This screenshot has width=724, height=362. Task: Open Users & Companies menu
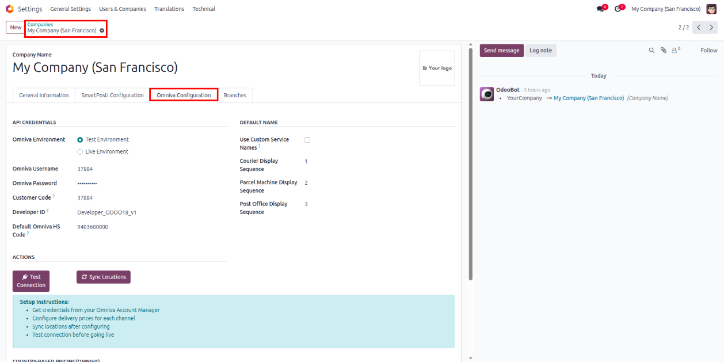[122, 9]
